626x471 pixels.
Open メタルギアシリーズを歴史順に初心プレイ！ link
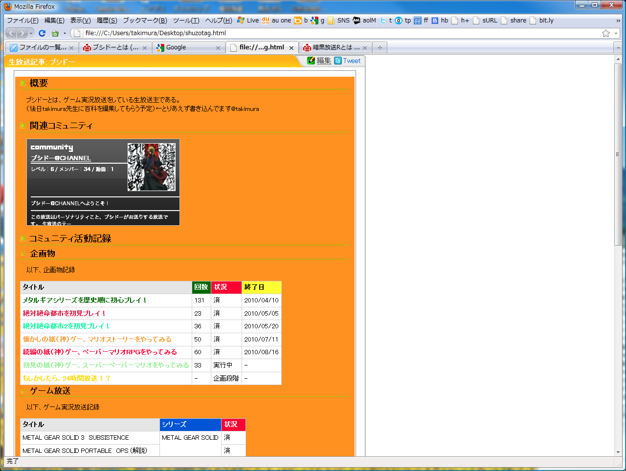pyautogui.click(x=85, y=300)
